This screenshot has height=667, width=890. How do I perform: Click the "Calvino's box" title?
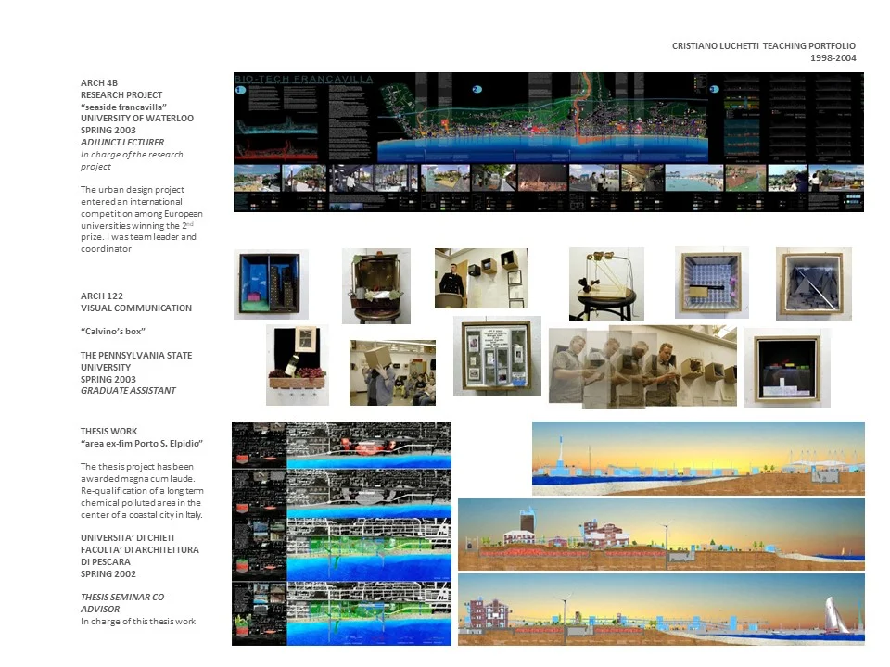(113, 332)
